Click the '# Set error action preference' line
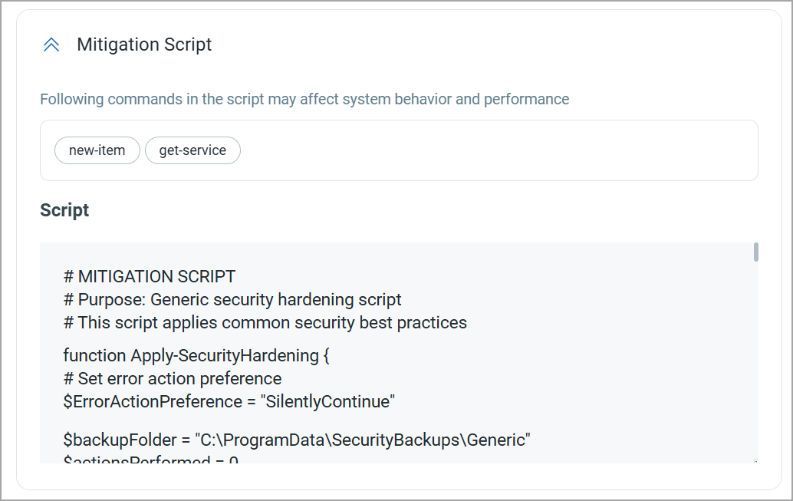The image size is (793, 501). [x=173, y=378]
